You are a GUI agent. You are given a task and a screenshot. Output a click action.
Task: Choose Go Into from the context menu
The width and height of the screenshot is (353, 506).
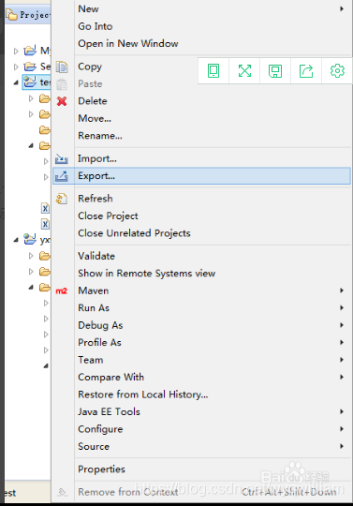pyautogui.click(x=201, y=26)
